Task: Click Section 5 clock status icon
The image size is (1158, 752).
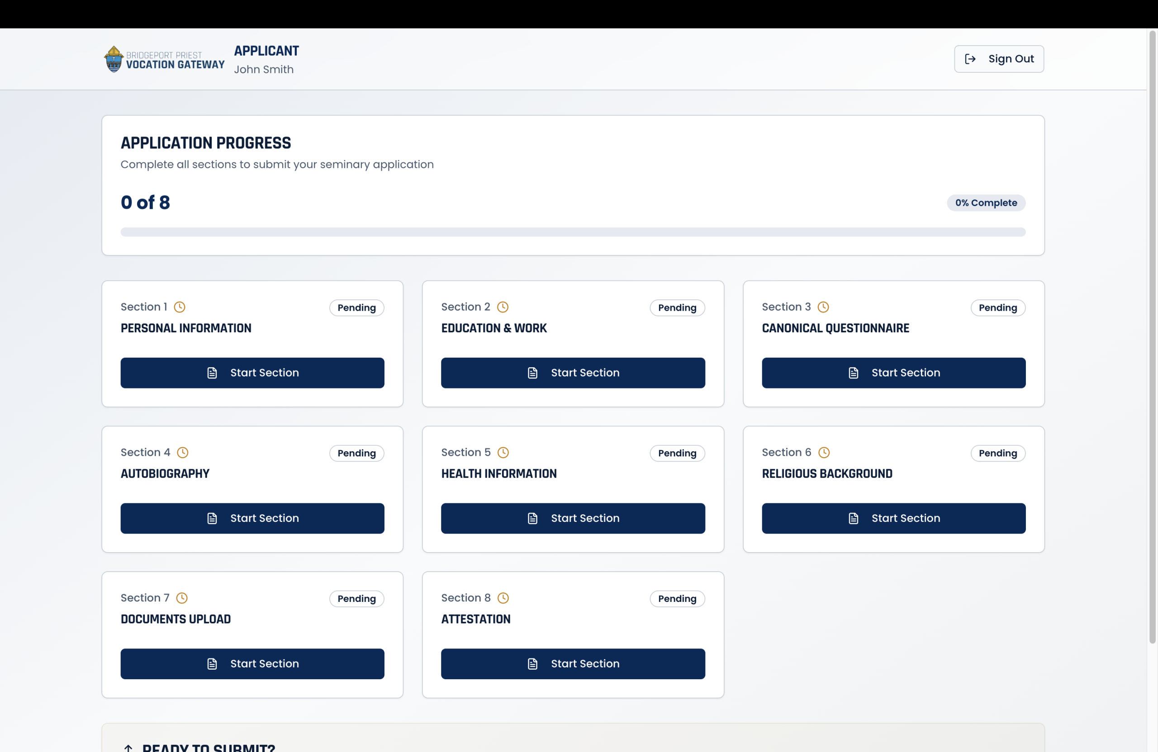Action: pyautogui.click(x=503, y=452)
